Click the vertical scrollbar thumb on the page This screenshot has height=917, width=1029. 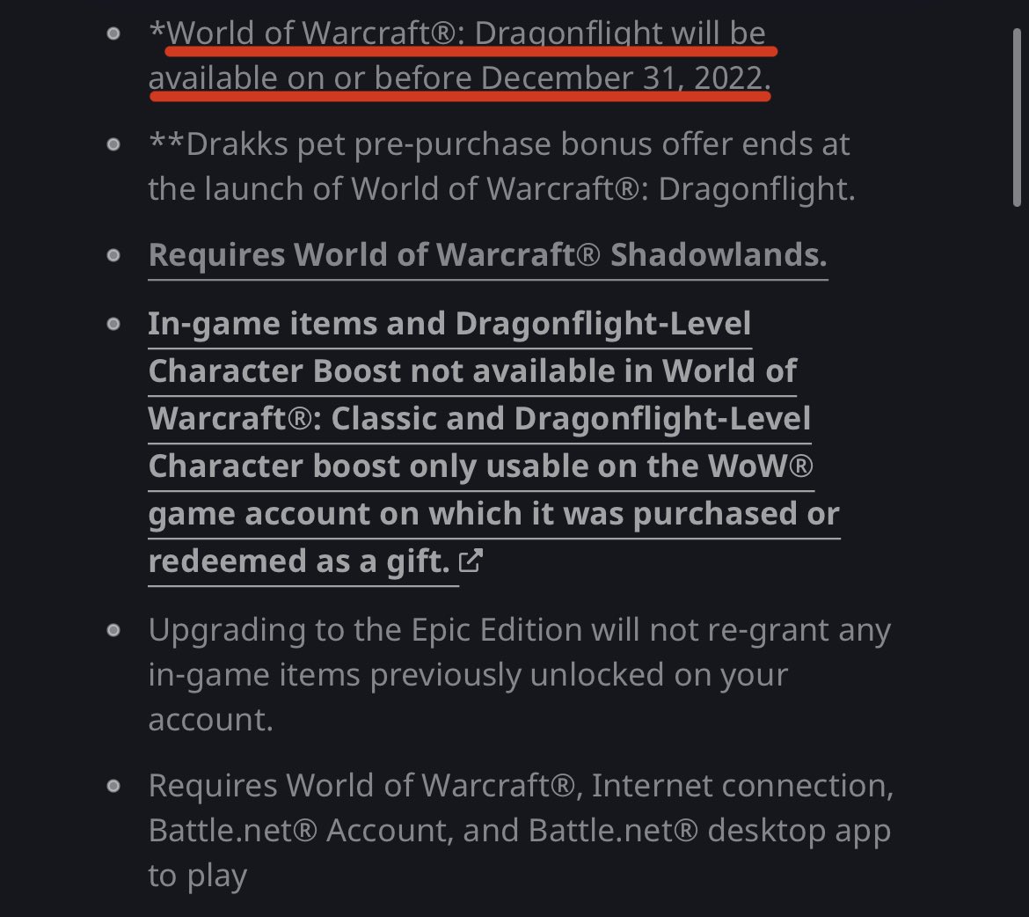click(1017, 118)
